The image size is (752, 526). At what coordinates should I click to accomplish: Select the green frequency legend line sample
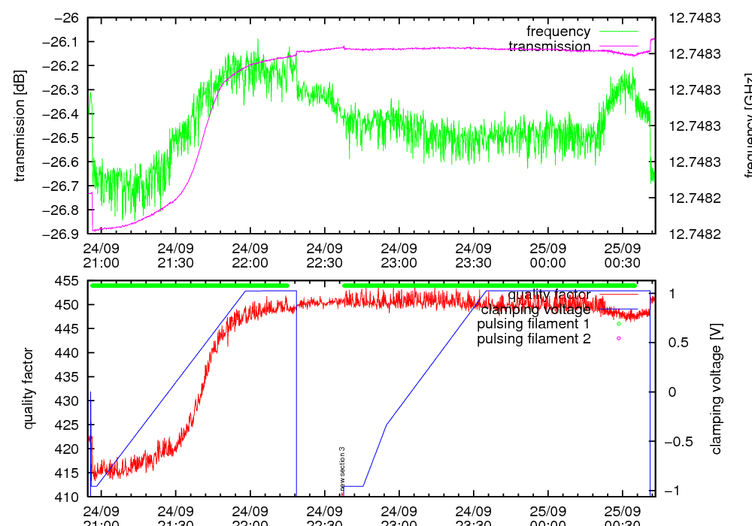point(618,32)
